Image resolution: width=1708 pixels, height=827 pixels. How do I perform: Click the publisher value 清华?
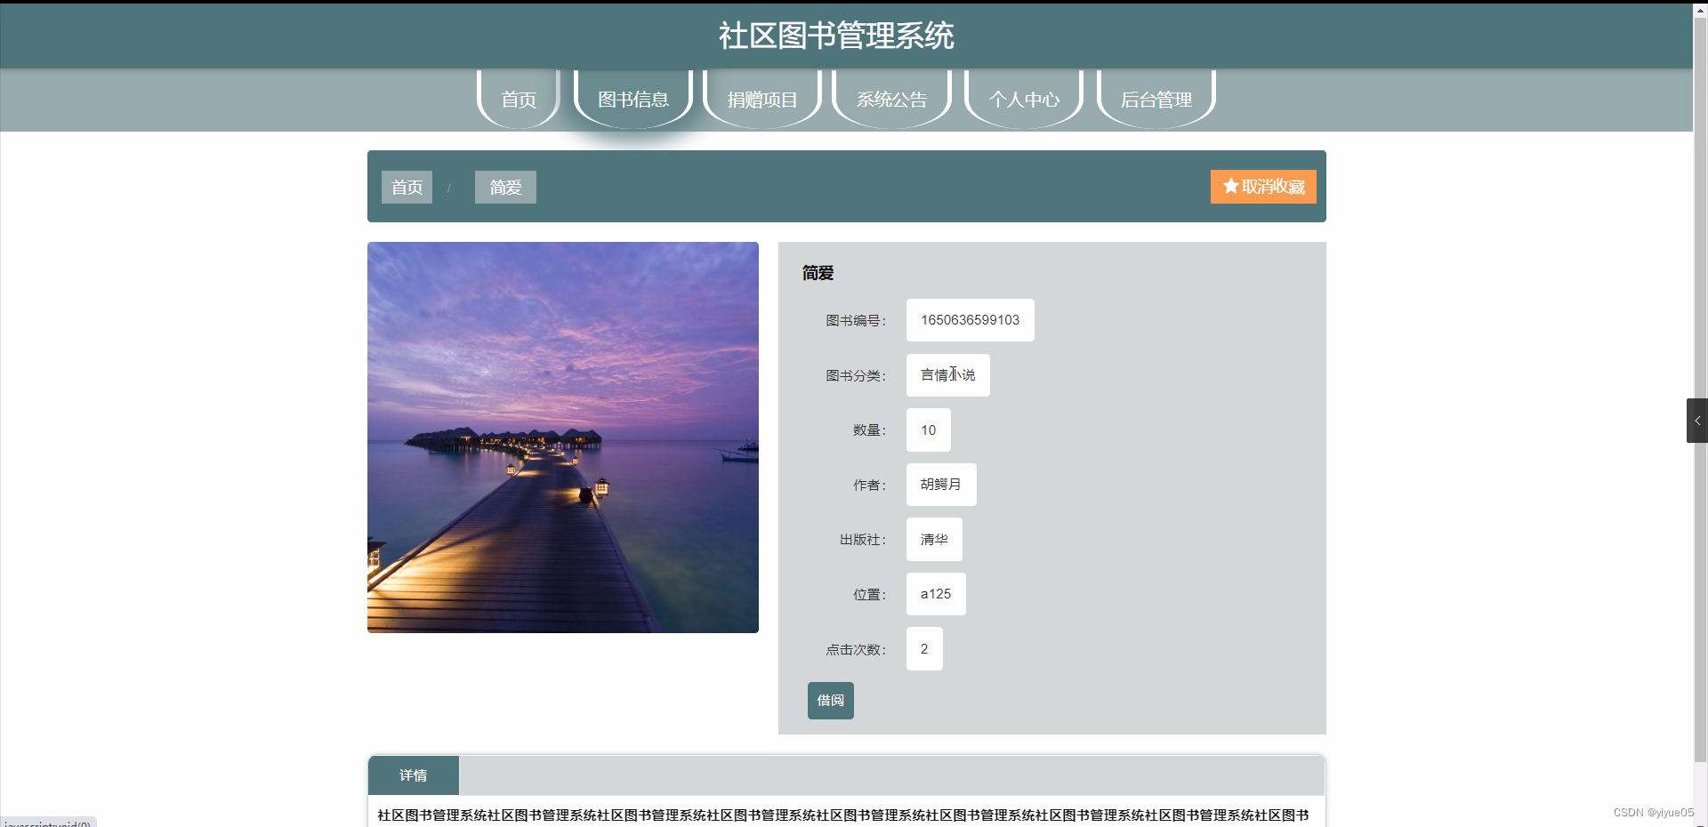(934, 540)
